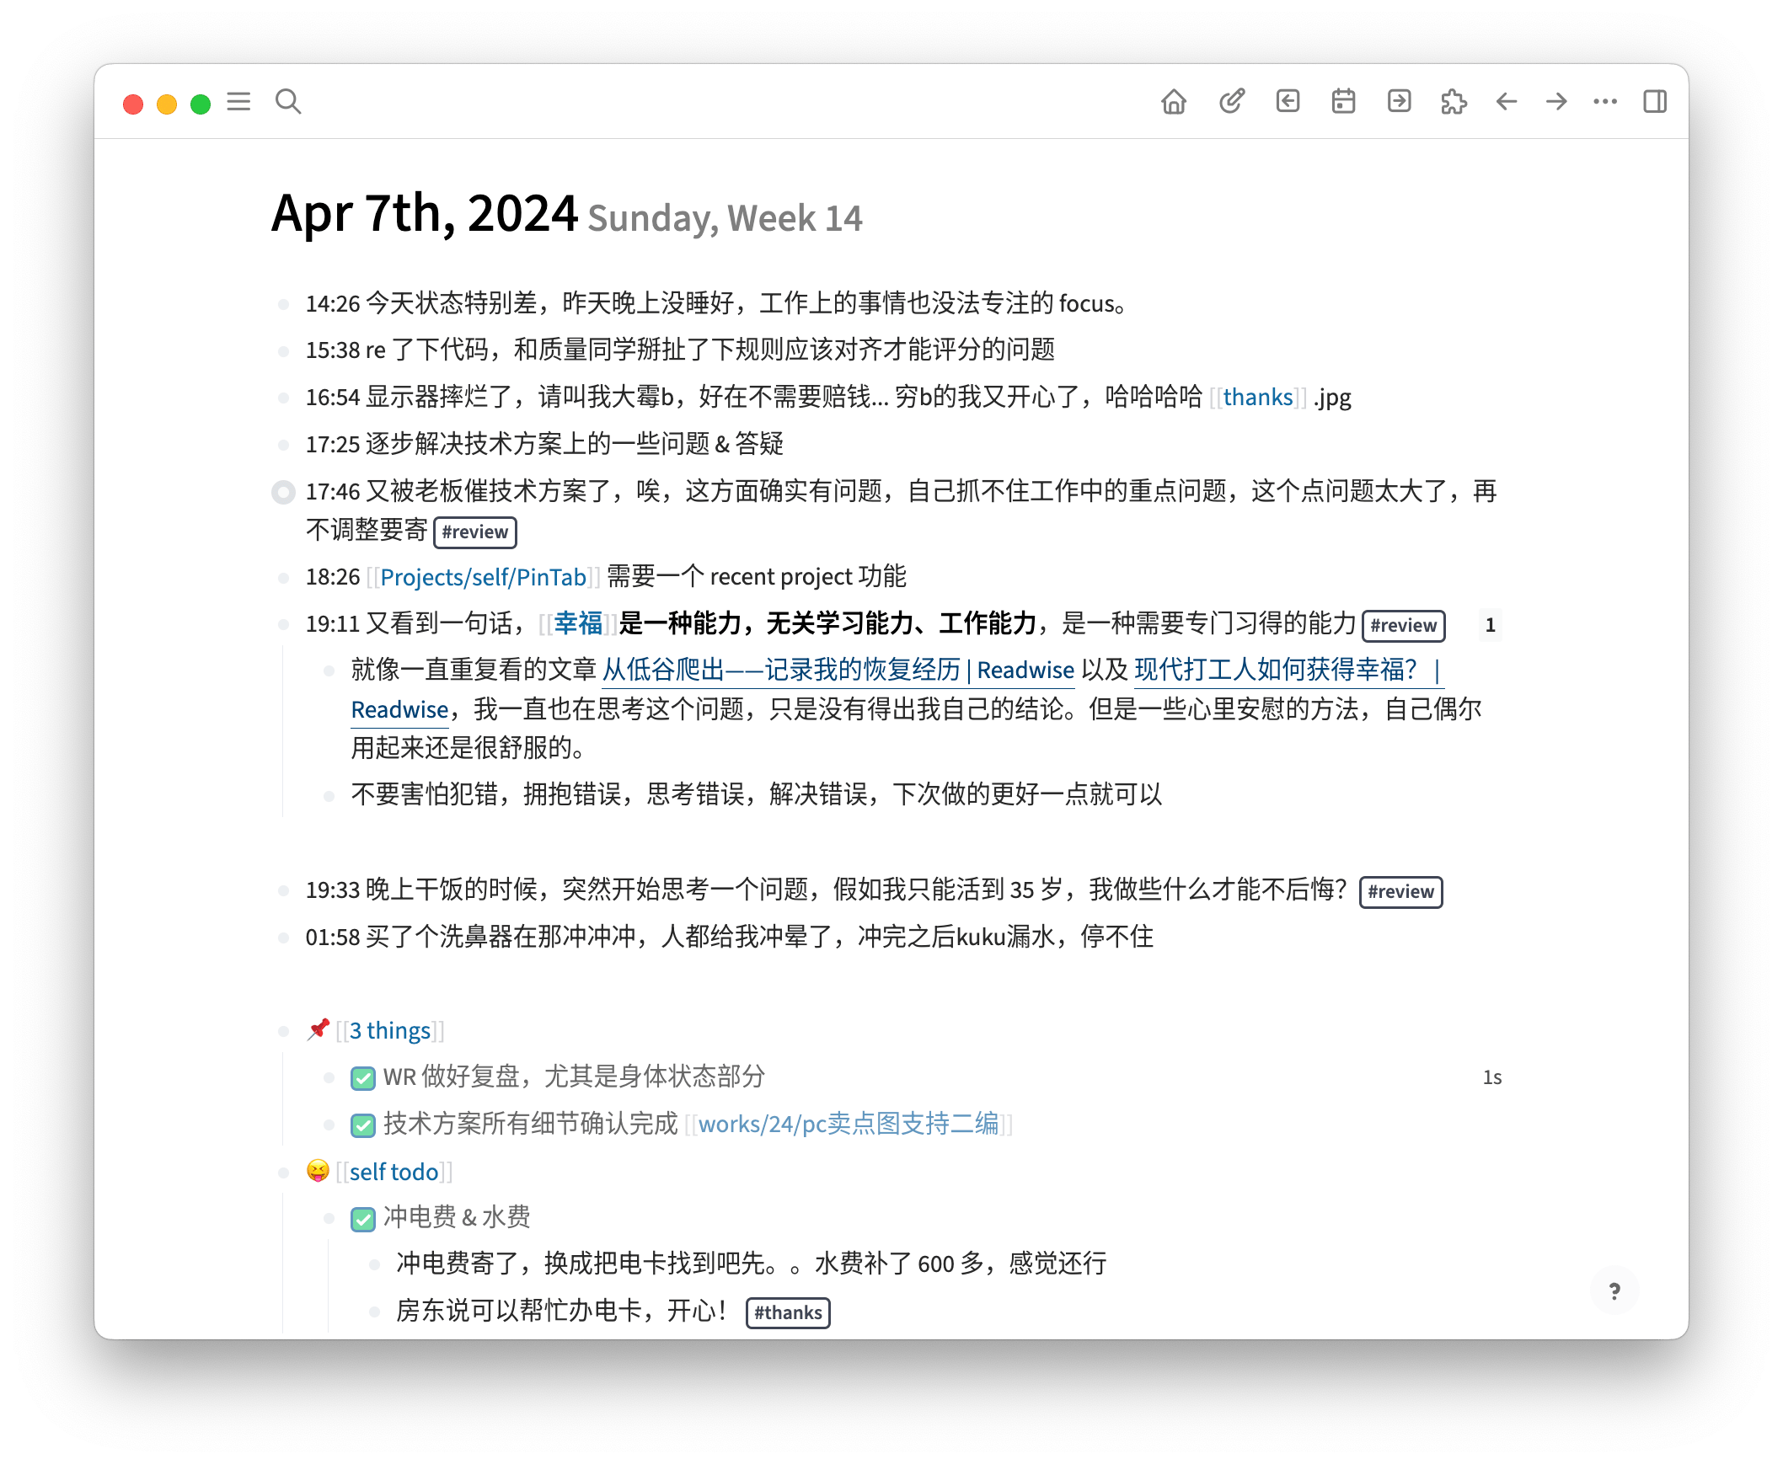The width and height of the screenshot is (1783, 1464).
Task: Open the home page icon
Action: 1173,101
